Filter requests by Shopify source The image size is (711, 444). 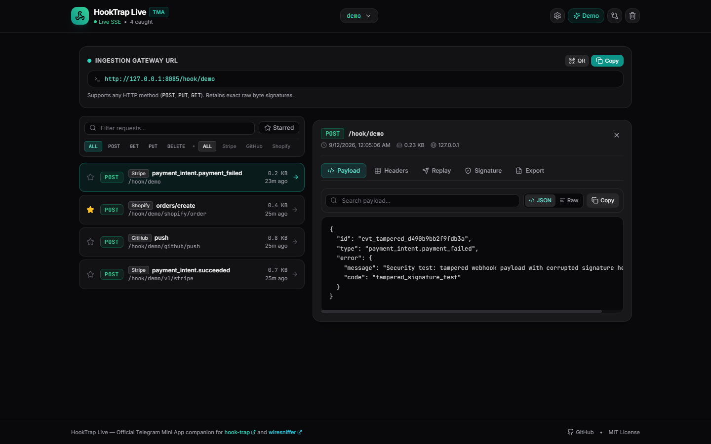tap(281, 147)
